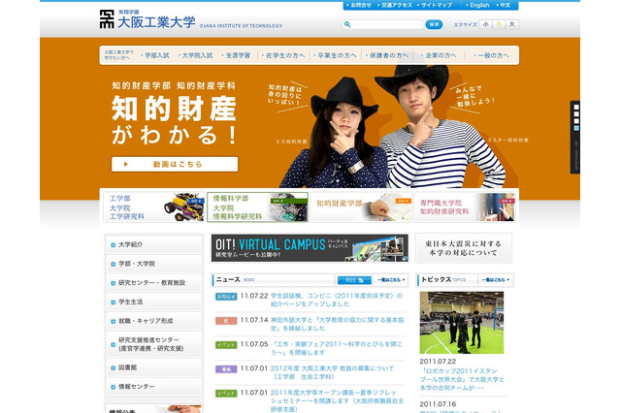
Task: Open the サイトマップ link
Action: pyautogui.click(x=435, y=5)
